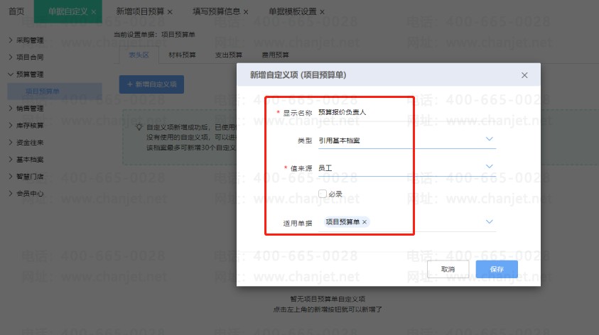This screenshot has height=335, width=599.
Task: Click the 保存 button
Action: [497, 269]
